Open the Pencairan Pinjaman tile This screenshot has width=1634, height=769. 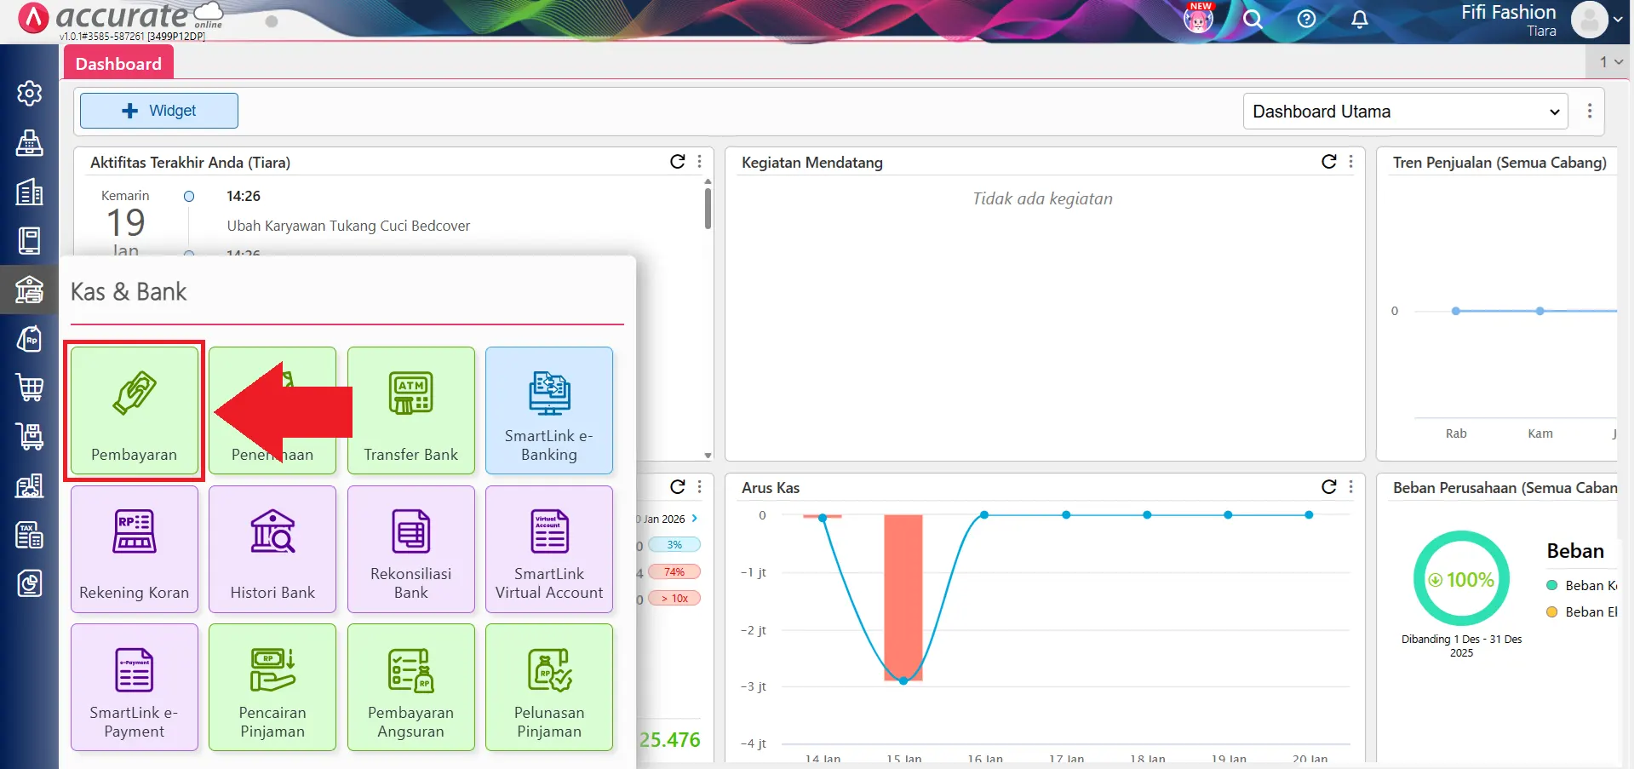[x=272, y=686]
